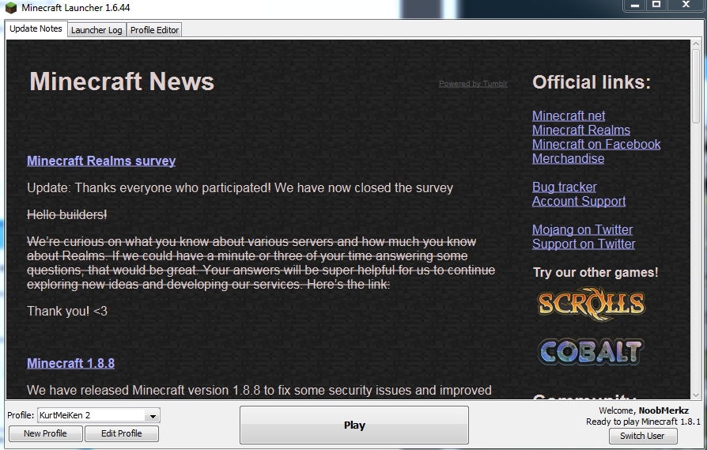Open the Minecraft on Facebook link
Screen dimensions: 707x450
coord(596,144)
